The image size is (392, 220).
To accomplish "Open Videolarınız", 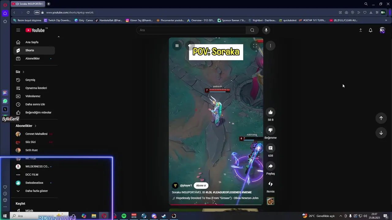I will (34, 96).
